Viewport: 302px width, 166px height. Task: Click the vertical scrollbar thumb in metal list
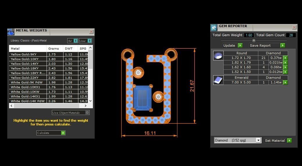pyautogui.click(x=90, y=60)
